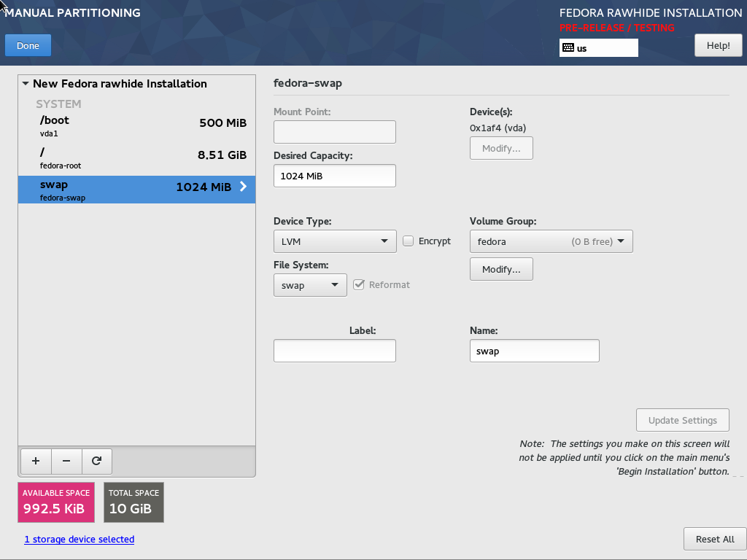The image size is (747, 560).
Task: Select the swap fedora-swap partition
Action: tap(136, 190)
